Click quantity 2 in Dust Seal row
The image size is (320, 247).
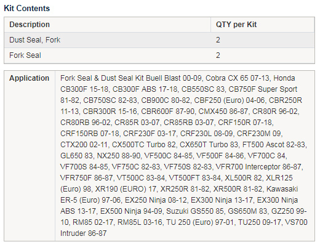pyautogui.click(x=218, y=40)
